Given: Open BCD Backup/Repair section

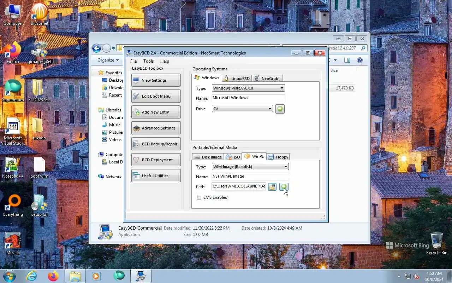Looking at the screenshot, I should click(x=156, y=144).
